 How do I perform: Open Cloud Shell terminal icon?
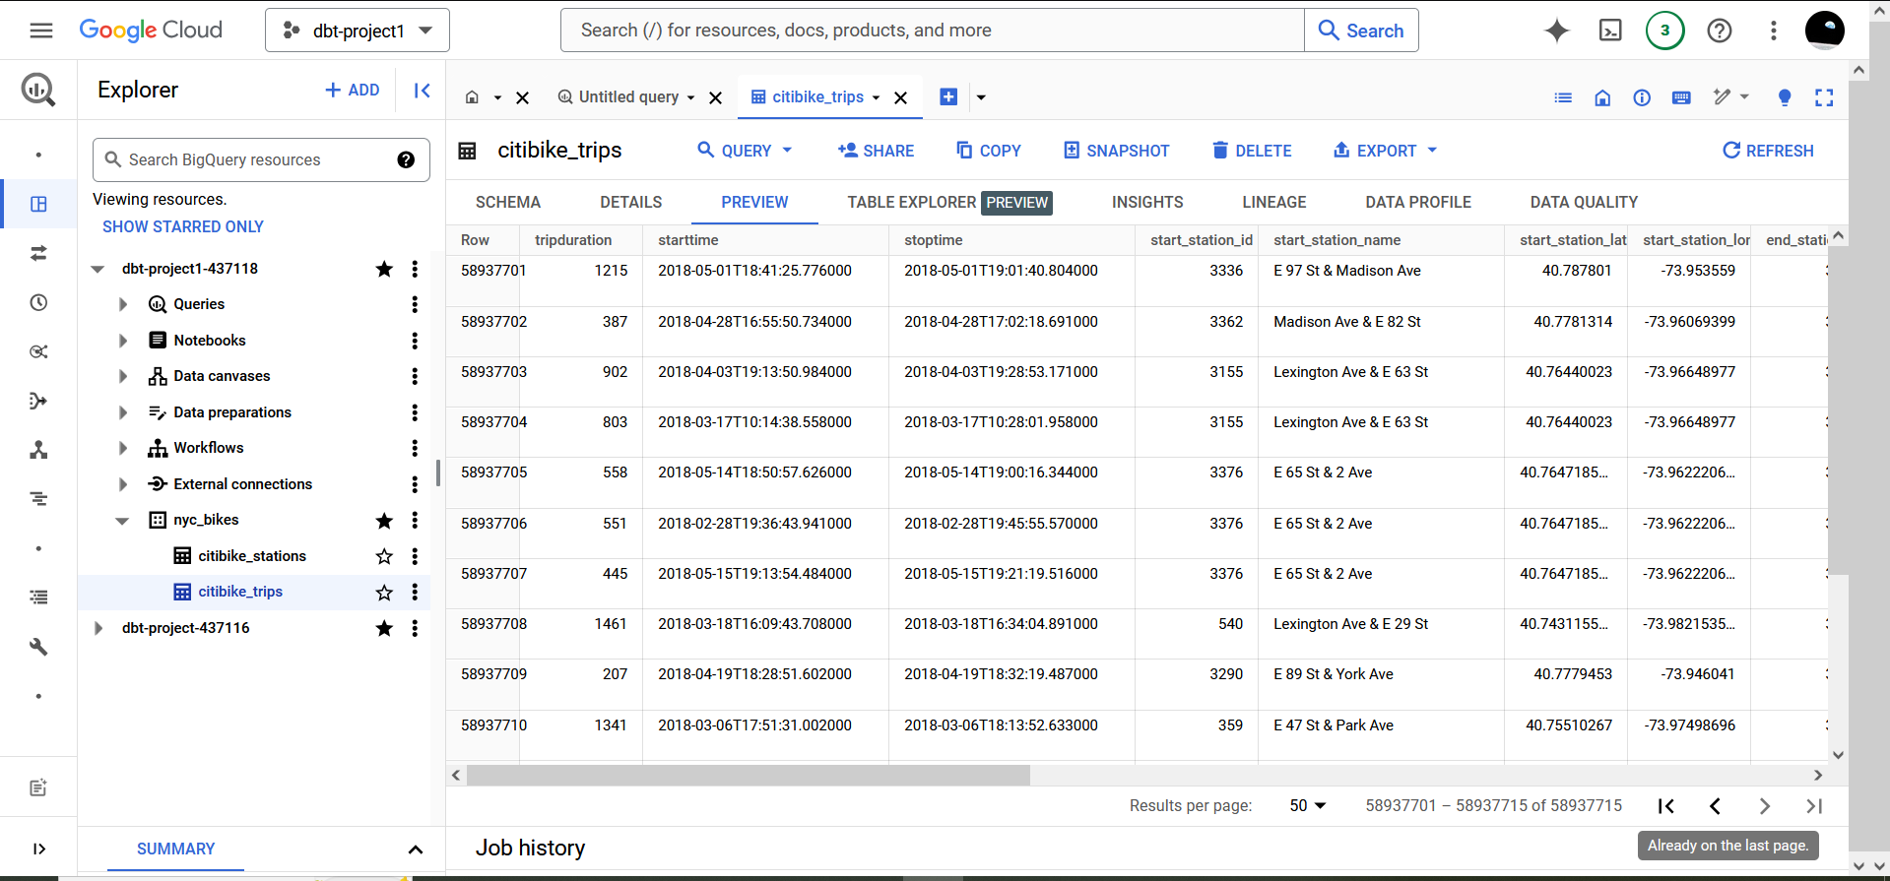coord(1610,31)
